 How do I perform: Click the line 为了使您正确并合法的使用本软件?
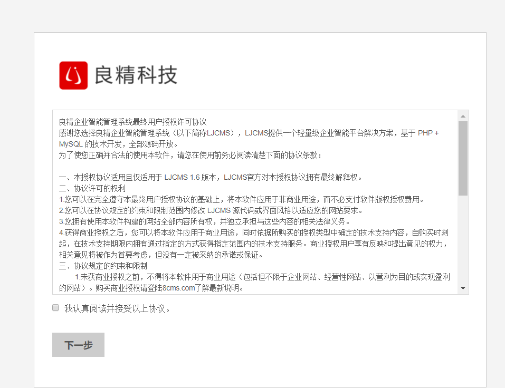pyautogui.click(x=190, y=155)
